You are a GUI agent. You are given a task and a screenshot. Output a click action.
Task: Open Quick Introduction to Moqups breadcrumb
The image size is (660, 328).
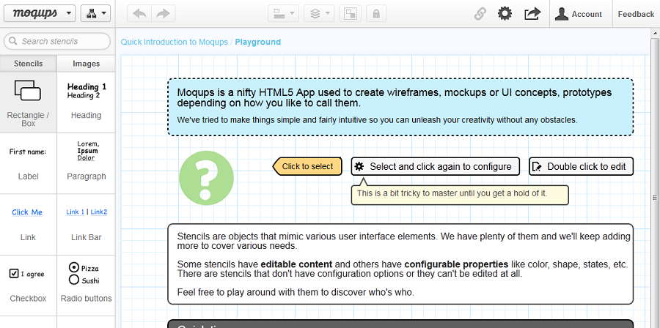click(175, 42)
